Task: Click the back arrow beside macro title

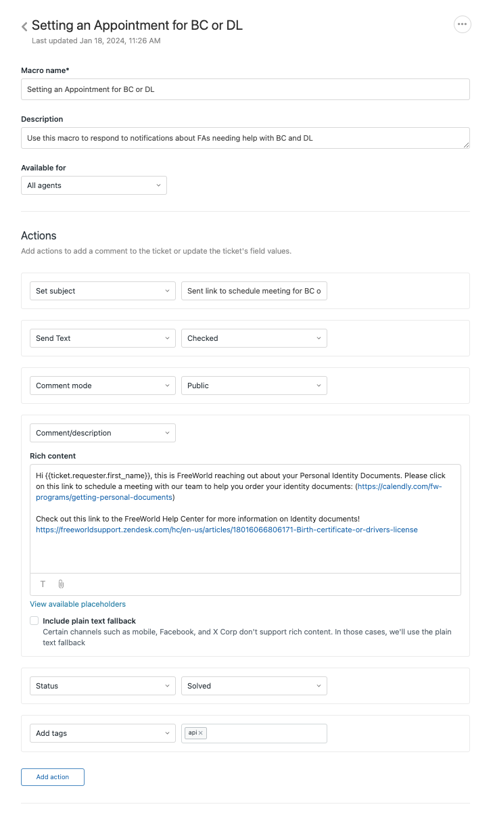Action: pyautogui.click(x=24, y=26)
